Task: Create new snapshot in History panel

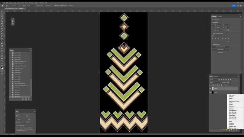Action: coord(26,99)
